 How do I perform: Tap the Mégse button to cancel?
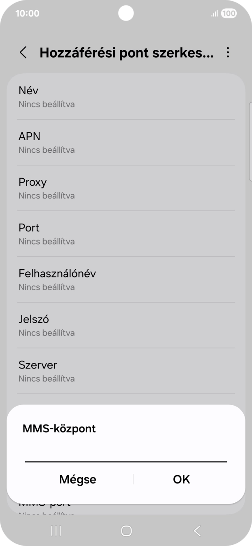[77, 479]
